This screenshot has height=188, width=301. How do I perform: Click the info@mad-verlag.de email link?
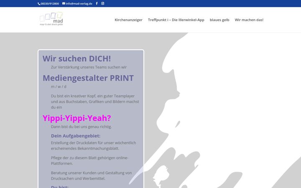(77, 3)
